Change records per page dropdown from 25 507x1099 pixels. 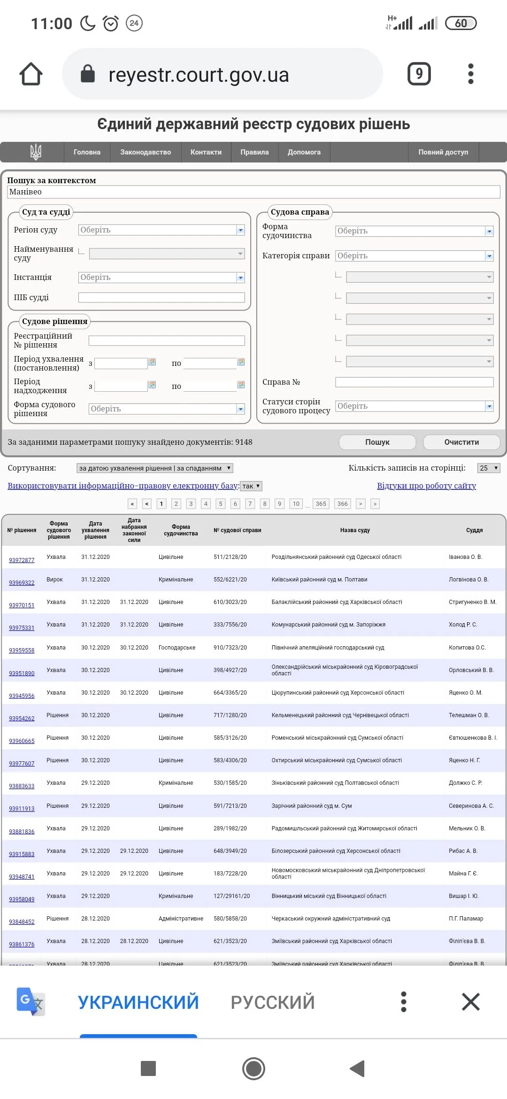point(488,468)
